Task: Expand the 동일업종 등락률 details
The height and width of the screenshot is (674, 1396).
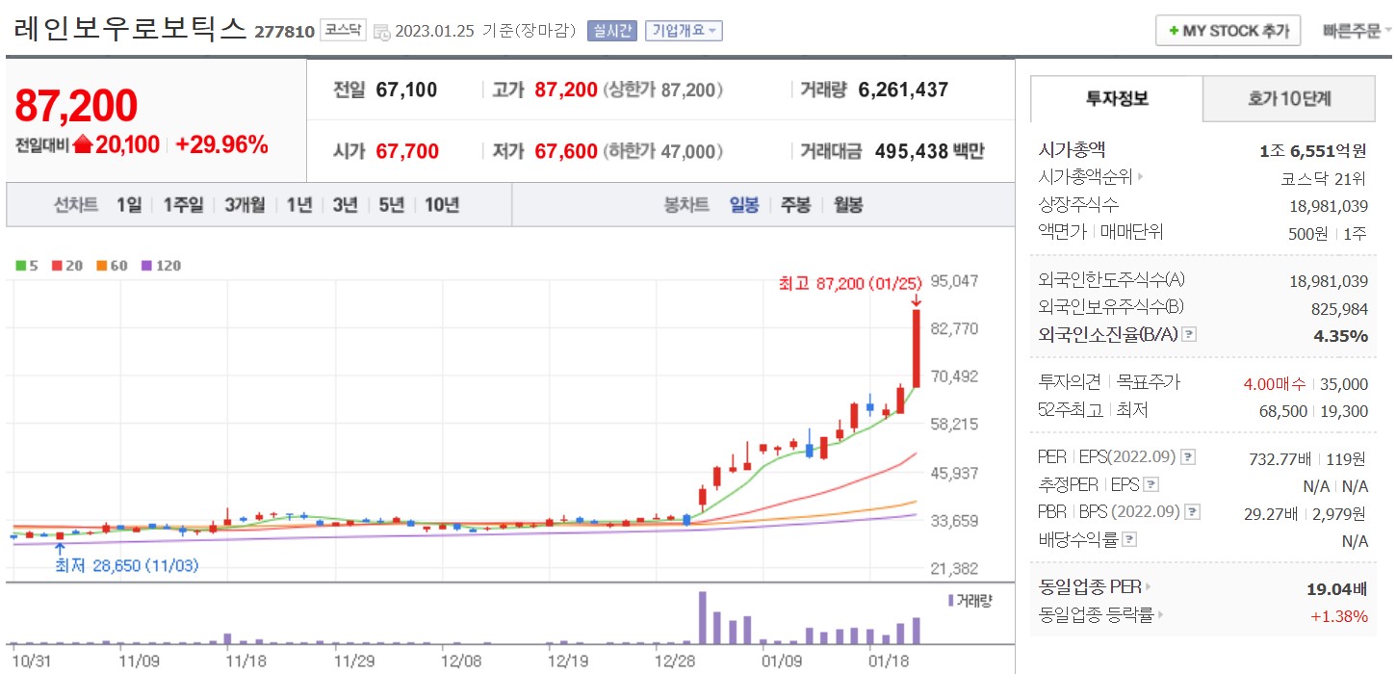Action: [x=1159, y=615]
